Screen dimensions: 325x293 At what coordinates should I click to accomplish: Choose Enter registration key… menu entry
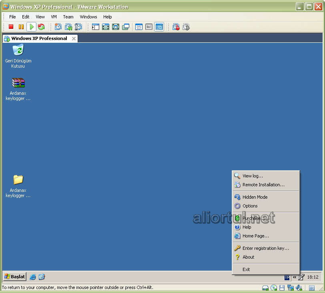[266, 248]
